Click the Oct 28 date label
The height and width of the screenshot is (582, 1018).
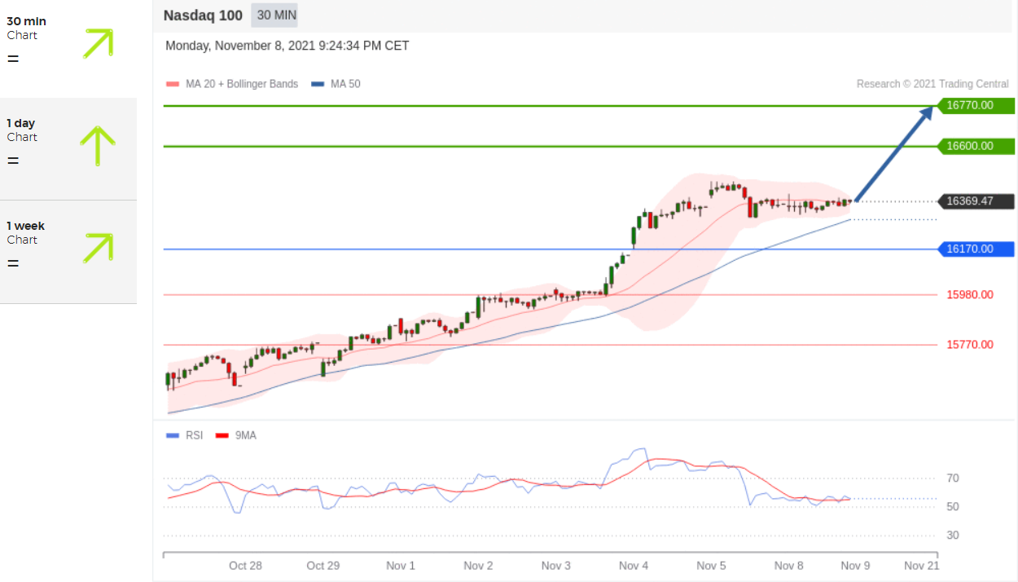point(245,566)
